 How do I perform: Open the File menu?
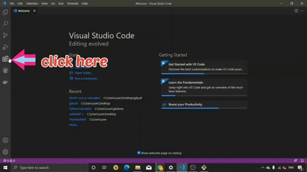point(12,3)
